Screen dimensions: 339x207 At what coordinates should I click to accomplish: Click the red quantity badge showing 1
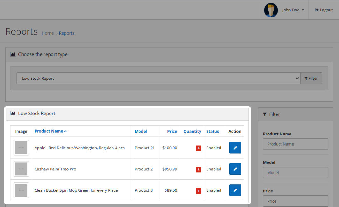click(199, 191)
